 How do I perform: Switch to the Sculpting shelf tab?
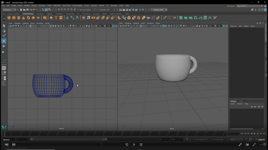40,14
